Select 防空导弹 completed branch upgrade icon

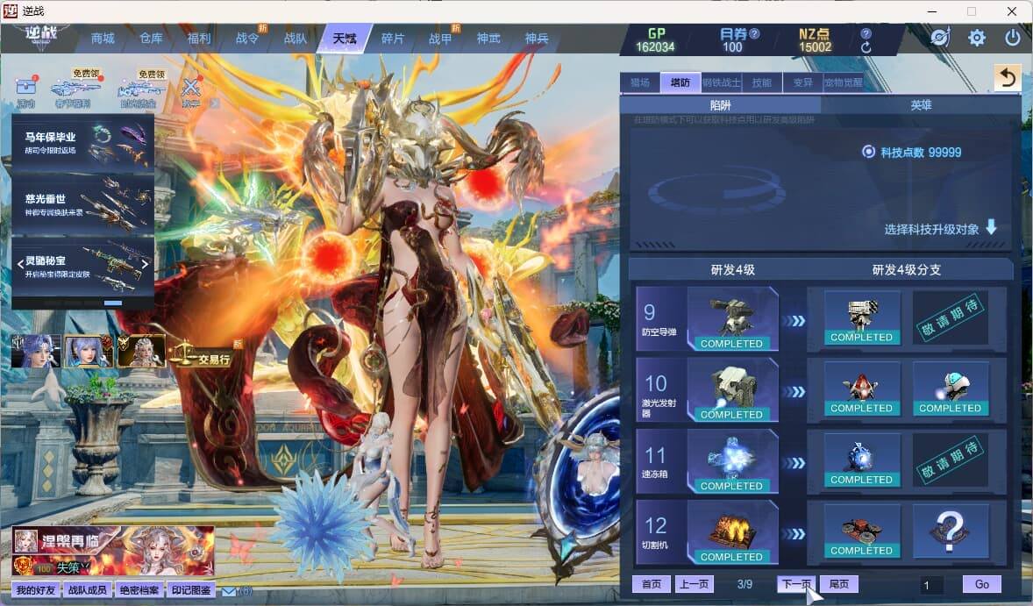pyautogui.click(x=862, y=318)
